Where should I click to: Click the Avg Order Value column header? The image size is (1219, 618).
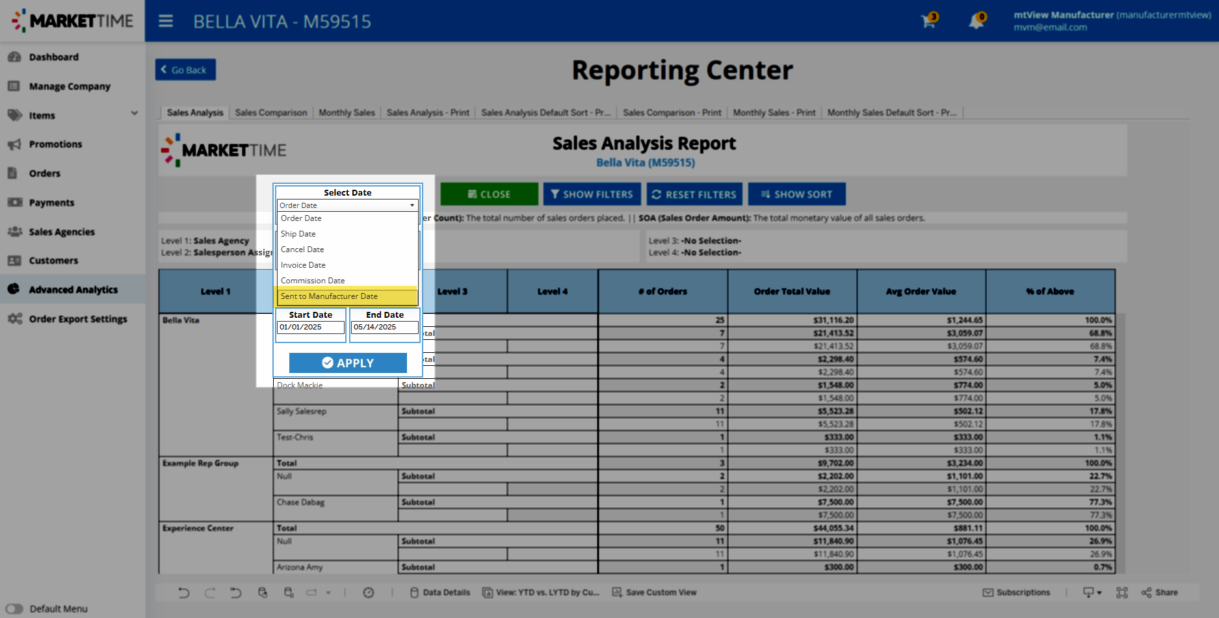[921, 292]
